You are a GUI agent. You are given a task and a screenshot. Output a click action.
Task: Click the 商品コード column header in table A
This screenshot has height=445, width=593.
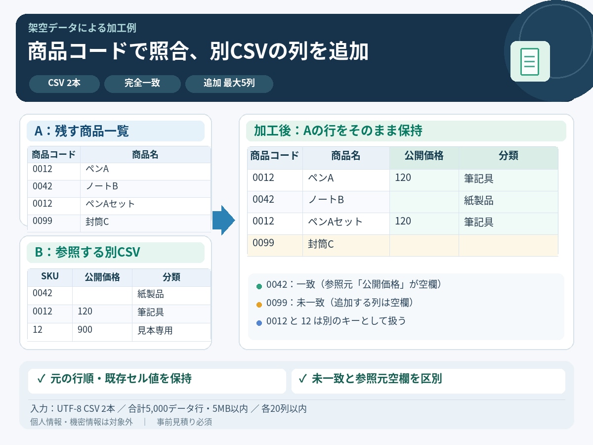(54, 155)
